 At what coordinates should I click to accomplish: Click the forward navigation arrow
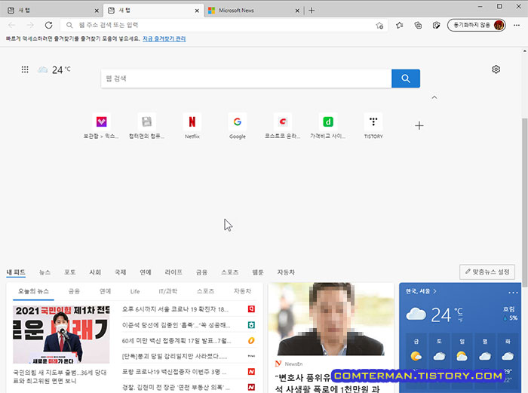click(x=30, y=25)
